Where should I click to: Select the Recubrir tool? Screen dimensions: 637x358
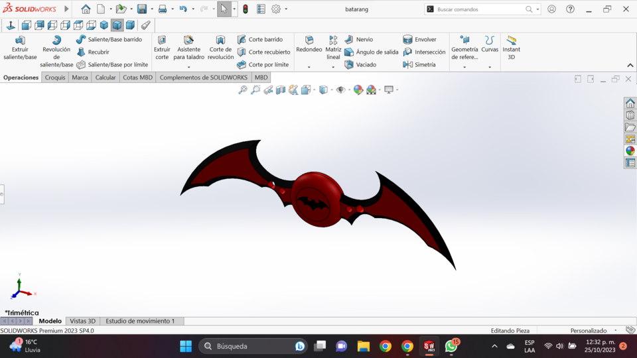(x=93, y=52)
